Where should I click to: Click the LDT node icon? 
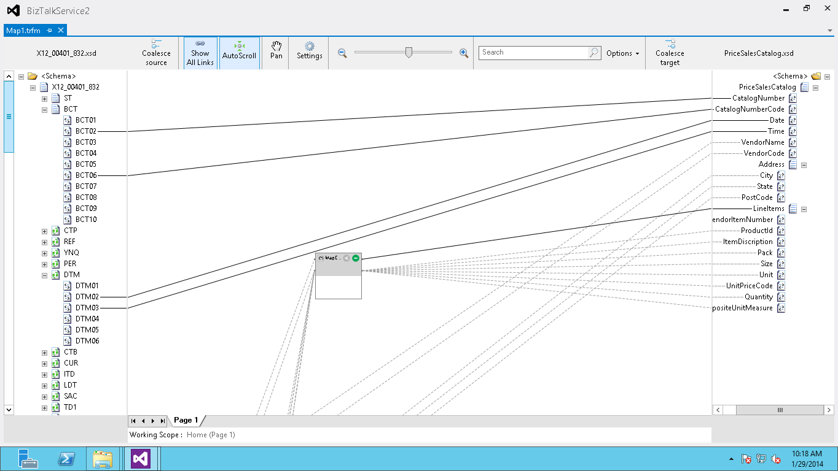point(56,385)
